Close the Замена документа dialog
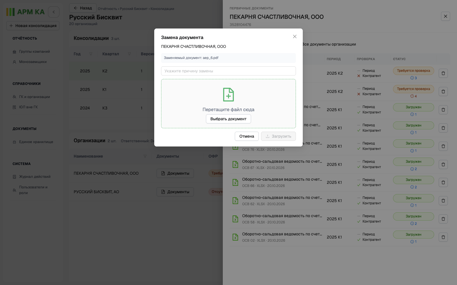This screenshot has height=285, width=457. [295, 36]
